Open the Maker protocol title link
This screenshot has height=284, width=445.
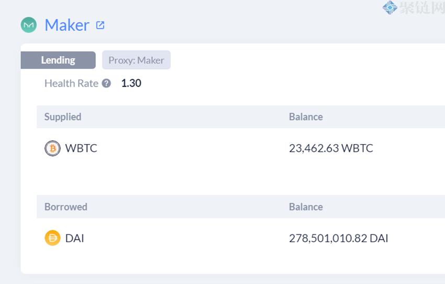coord(67,25)
